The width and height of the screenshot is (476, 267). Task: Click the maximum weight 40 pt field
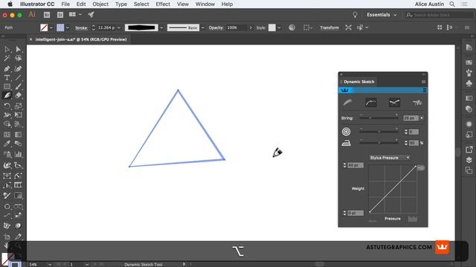pos(356,165)
